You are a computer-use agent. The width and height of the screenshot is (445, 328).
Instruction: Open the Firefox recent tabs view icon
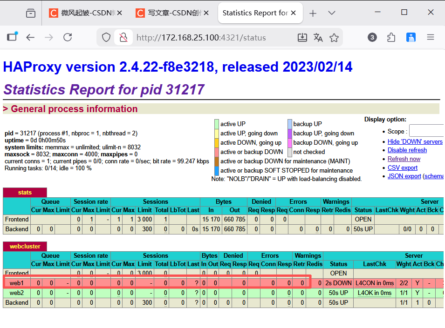pyautogui.click(x=31, y=13)
